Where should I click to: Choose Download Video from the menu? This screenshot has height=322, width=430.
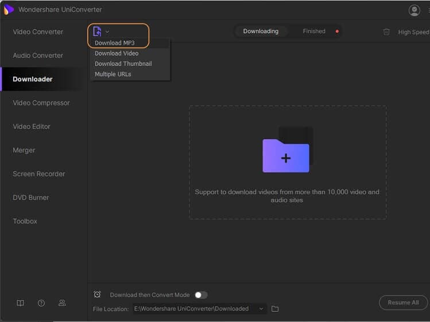pyautogui.click(x=117, y=53)
